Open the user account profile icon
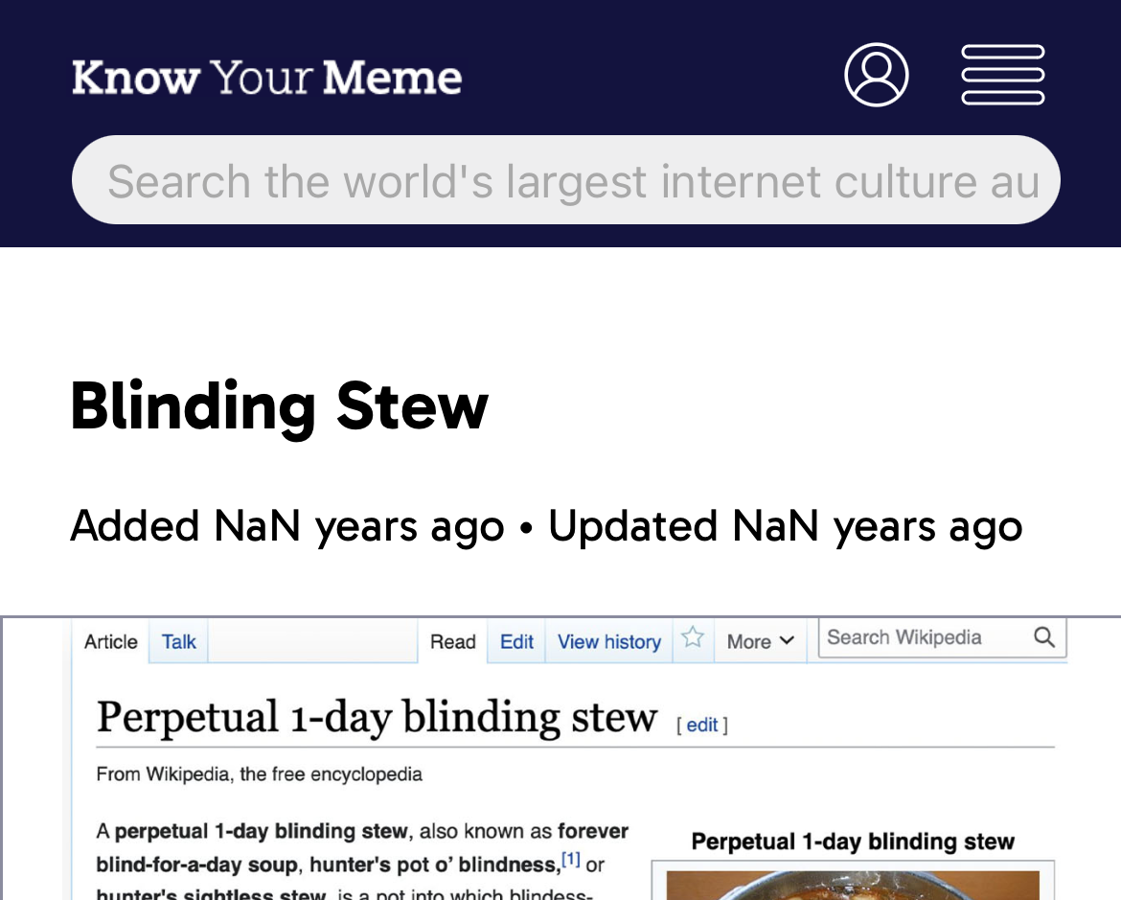1121x900 pixels. click(876, 75)
